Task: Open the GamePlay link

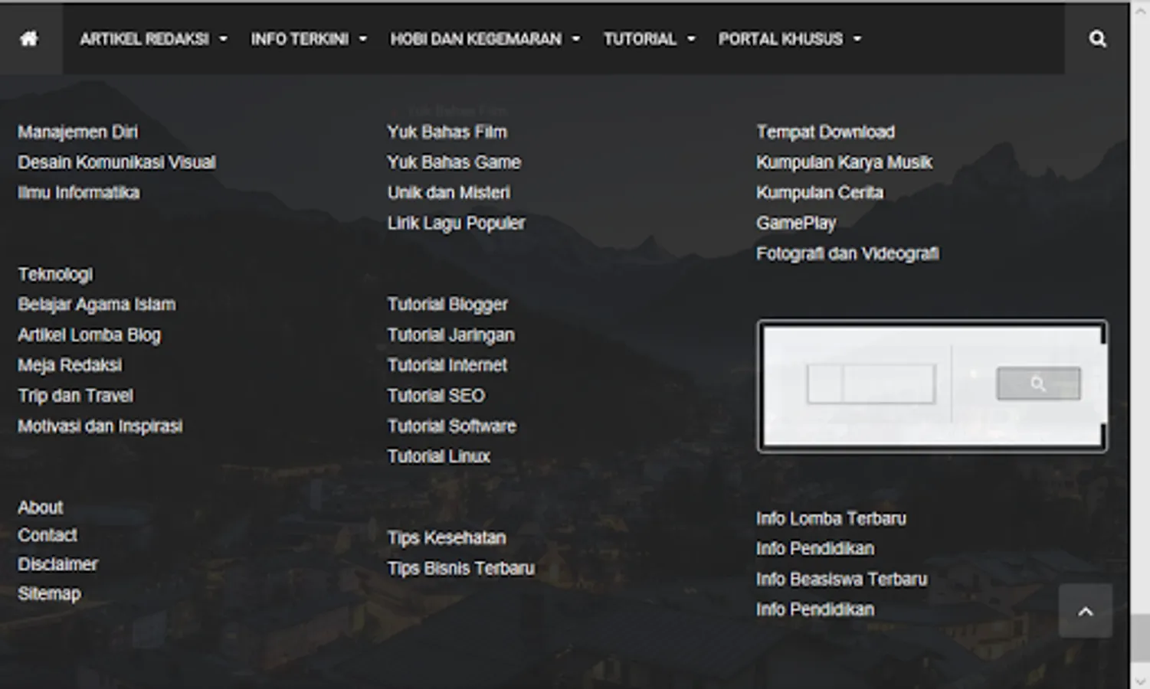Action: tap(796, 224)
